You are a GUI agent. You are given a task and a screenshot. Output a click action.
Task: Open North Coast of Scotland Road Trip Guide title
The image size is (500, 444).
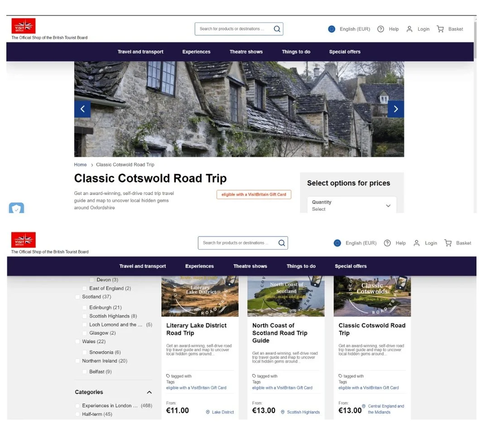pos(279,333)
